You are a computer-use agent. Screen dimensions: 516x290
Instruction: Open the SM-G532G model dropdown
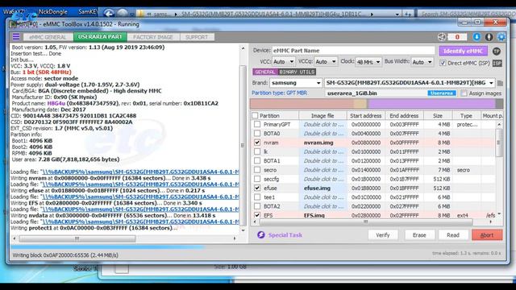click(410, 83)
